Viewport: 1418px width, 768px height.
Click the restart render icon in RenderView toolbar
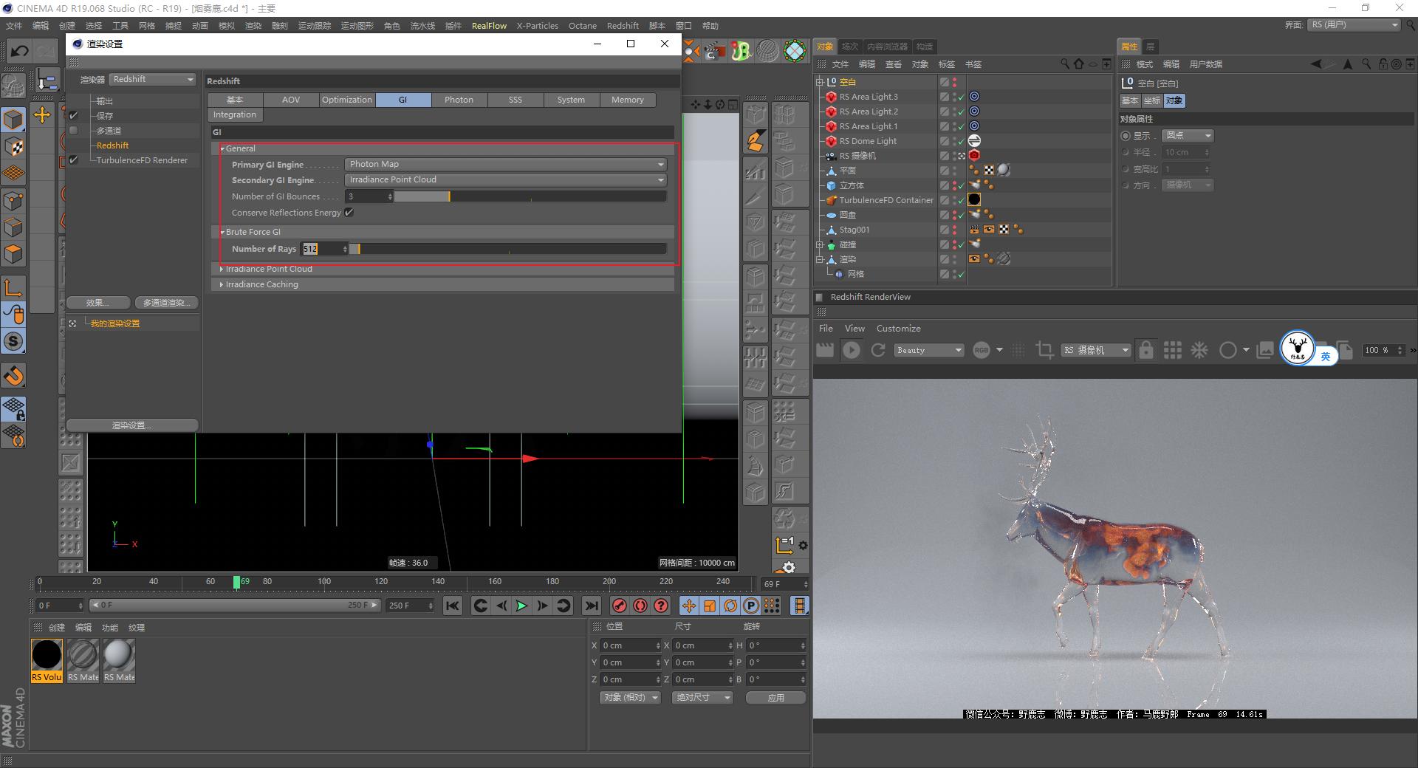878,350
